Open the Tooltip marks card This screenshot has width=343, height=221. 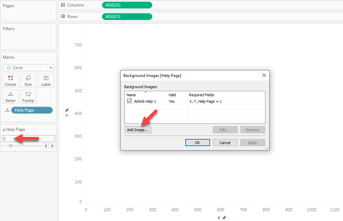pos(28,97)
